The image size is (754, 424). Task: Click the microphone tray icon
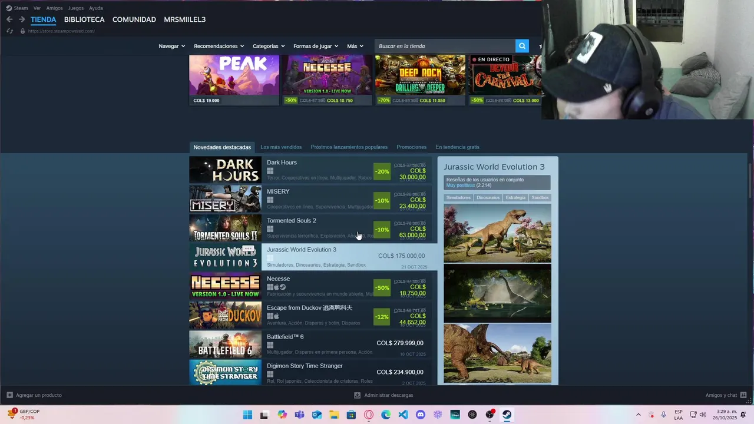point(664,415)
